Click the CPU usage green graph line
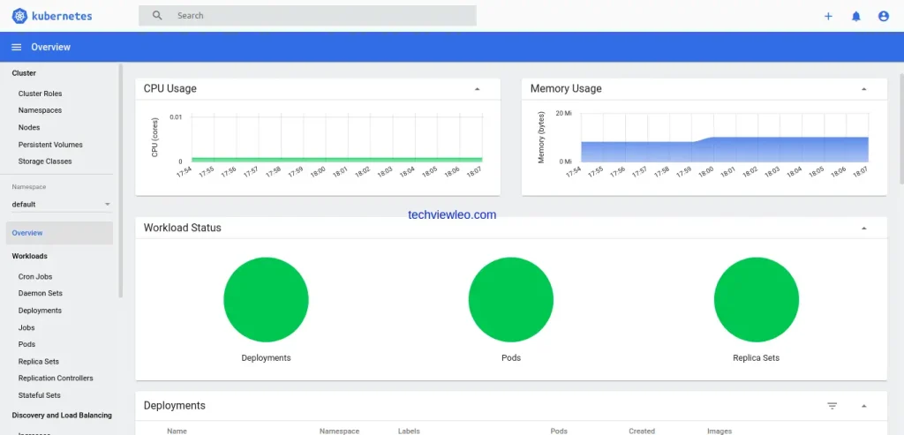Image resolution: width=904 pixels, height=435 pixels. click(336, 159)
